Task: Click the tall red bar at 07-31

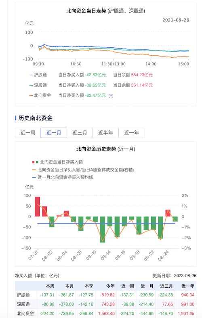Action: pyautogui.click(x=37, y=207)
